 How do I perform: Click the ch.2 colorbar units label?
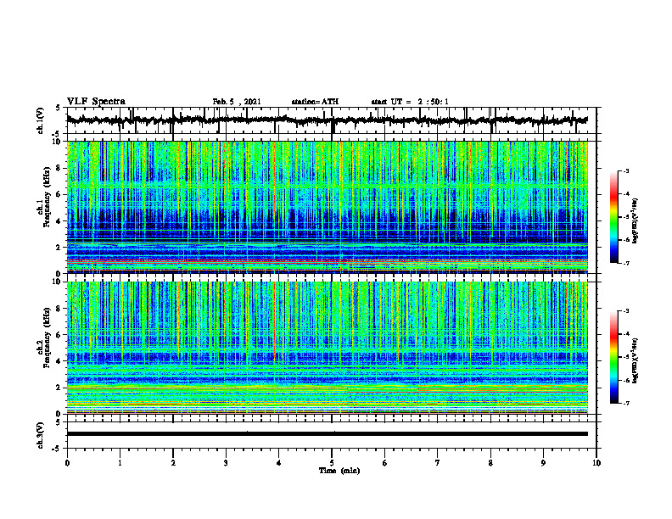click(636, 361)
